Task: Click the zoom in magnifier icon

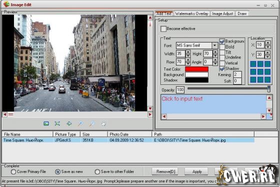Action: click(80, 123)
